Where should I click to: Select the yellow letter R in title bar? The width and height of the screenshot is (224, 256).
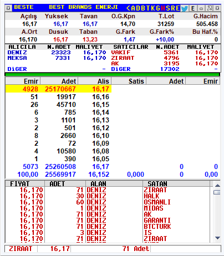[x=173, y=8]
